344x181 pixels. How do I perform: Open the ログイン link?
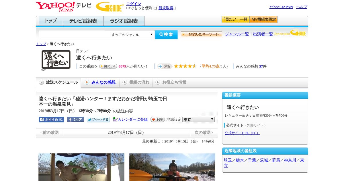[x=134, y=4]
